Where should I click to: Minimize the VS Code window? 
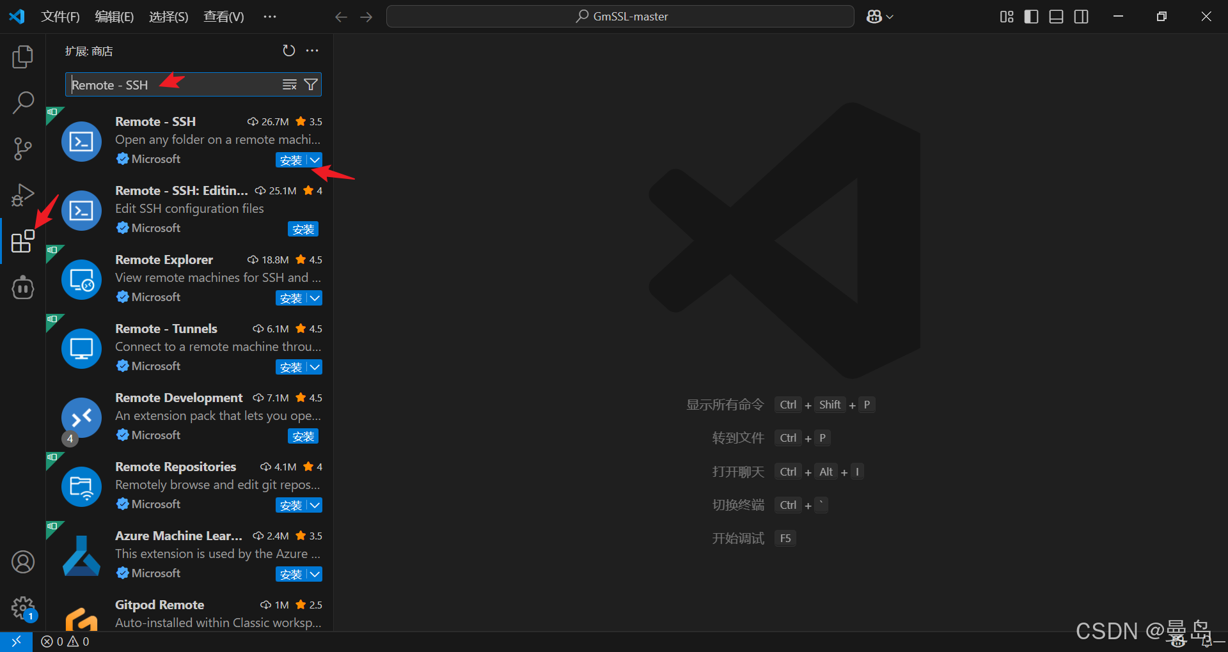[1118, 17]
